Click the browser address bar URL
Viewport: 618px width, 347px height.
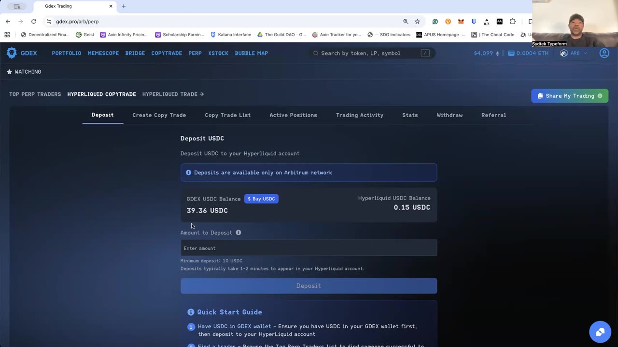click(x=77, y=22)
